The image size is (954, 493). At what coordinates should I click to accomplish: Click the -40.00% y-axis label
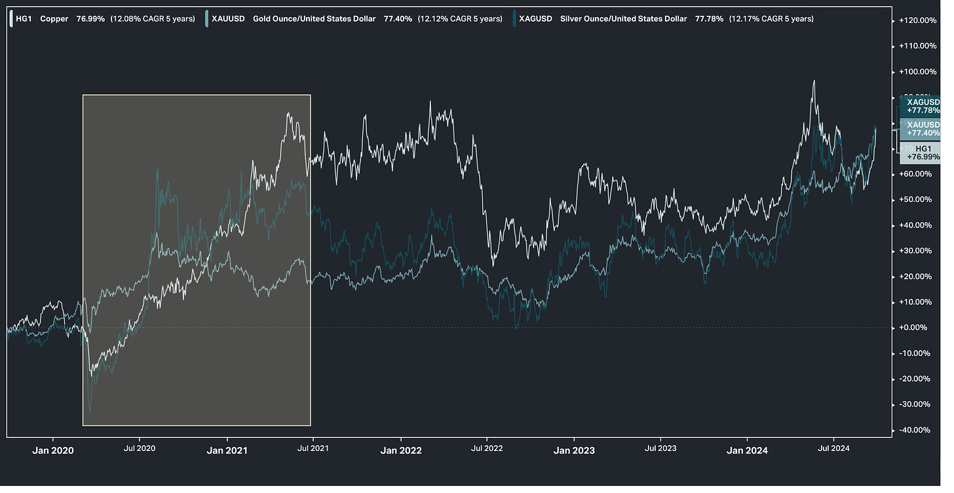[x=915, y=430]
